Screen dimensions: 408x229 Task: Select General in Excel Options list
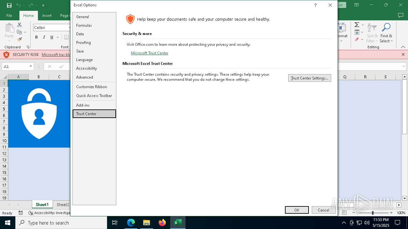94,17
